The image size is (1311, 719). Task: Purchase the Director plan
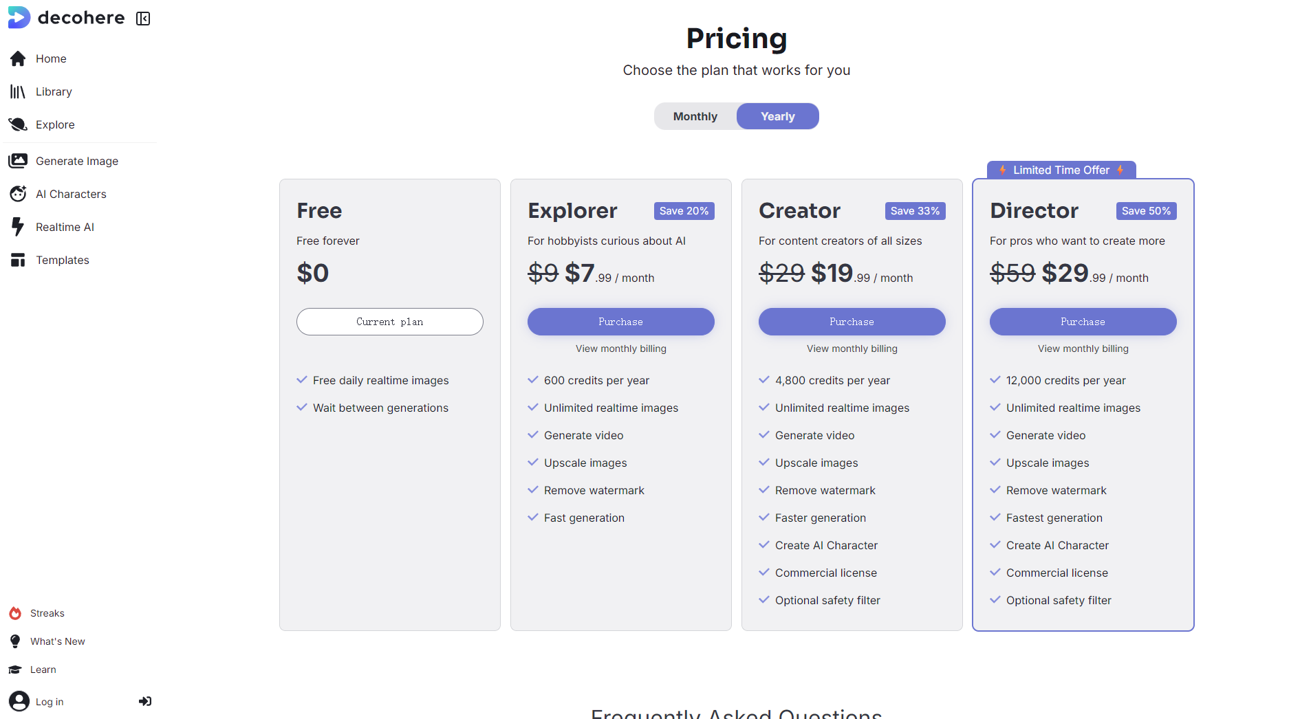(x=1083, y=322)
